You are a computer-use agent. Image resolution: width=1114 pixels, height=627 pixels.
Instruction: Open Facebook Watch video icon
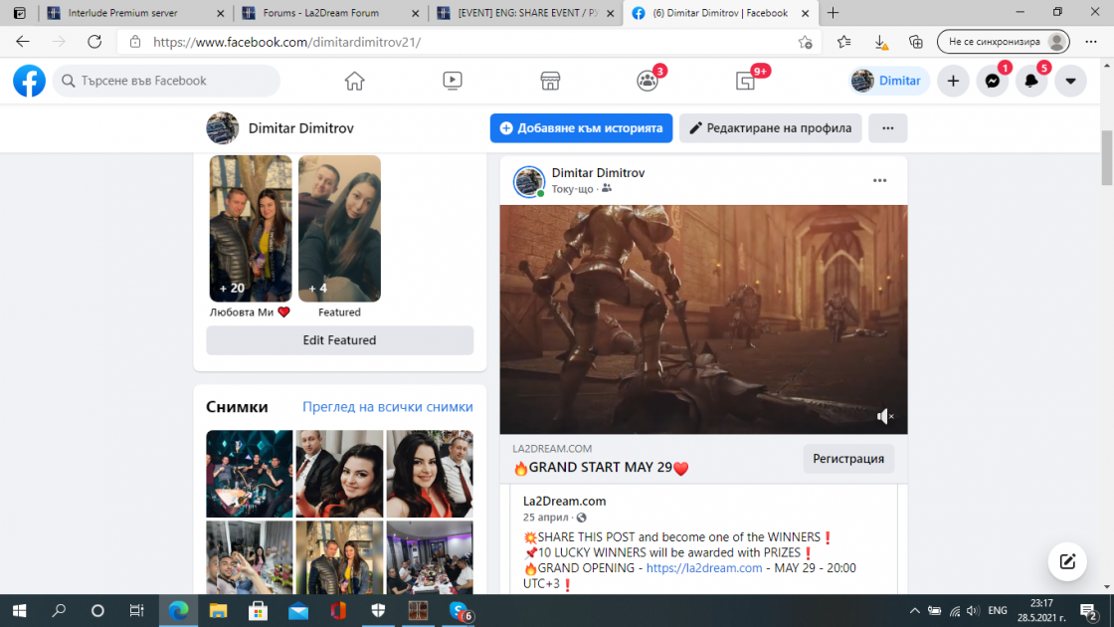[453, 81]
